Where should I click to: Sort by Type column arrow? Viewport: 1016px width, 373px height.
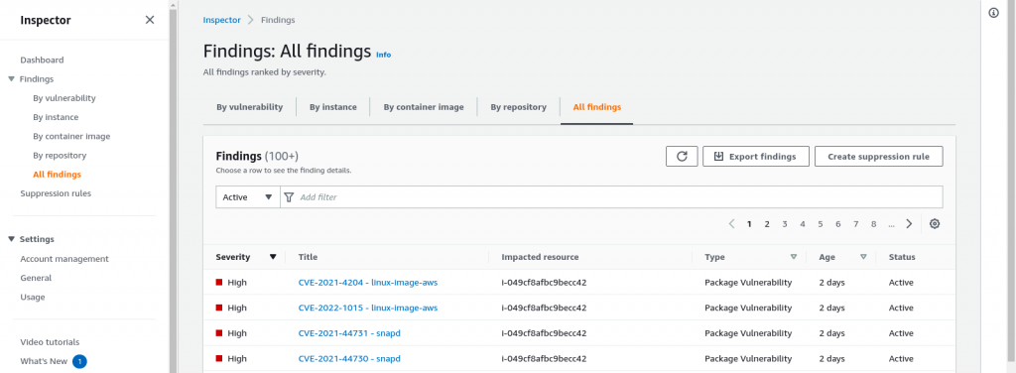coord(793,257)
